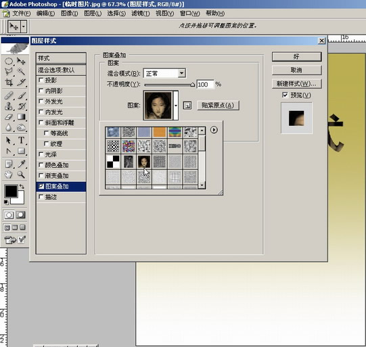This screenshot has height=347, width=366.
Task: Select the Pen tool
Action: [x=9, y=152]
